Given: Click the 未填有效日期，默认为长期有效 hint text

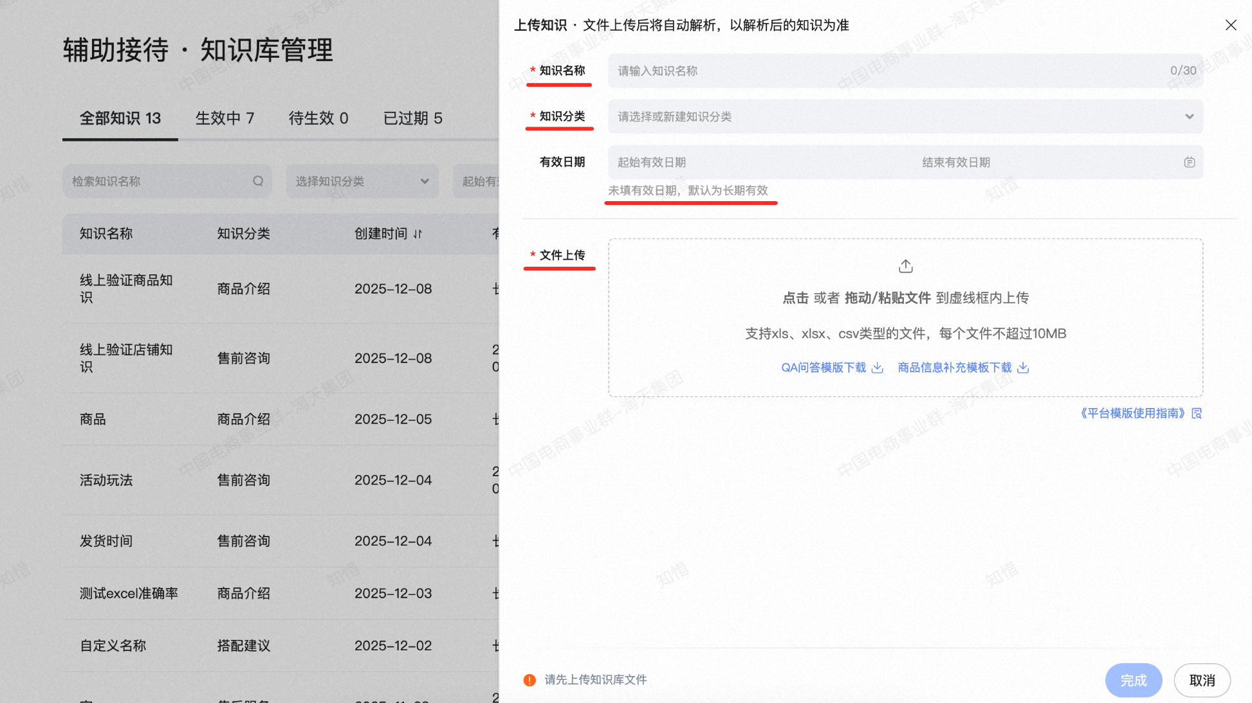Looking at the screenshot, I should (688, 191).
